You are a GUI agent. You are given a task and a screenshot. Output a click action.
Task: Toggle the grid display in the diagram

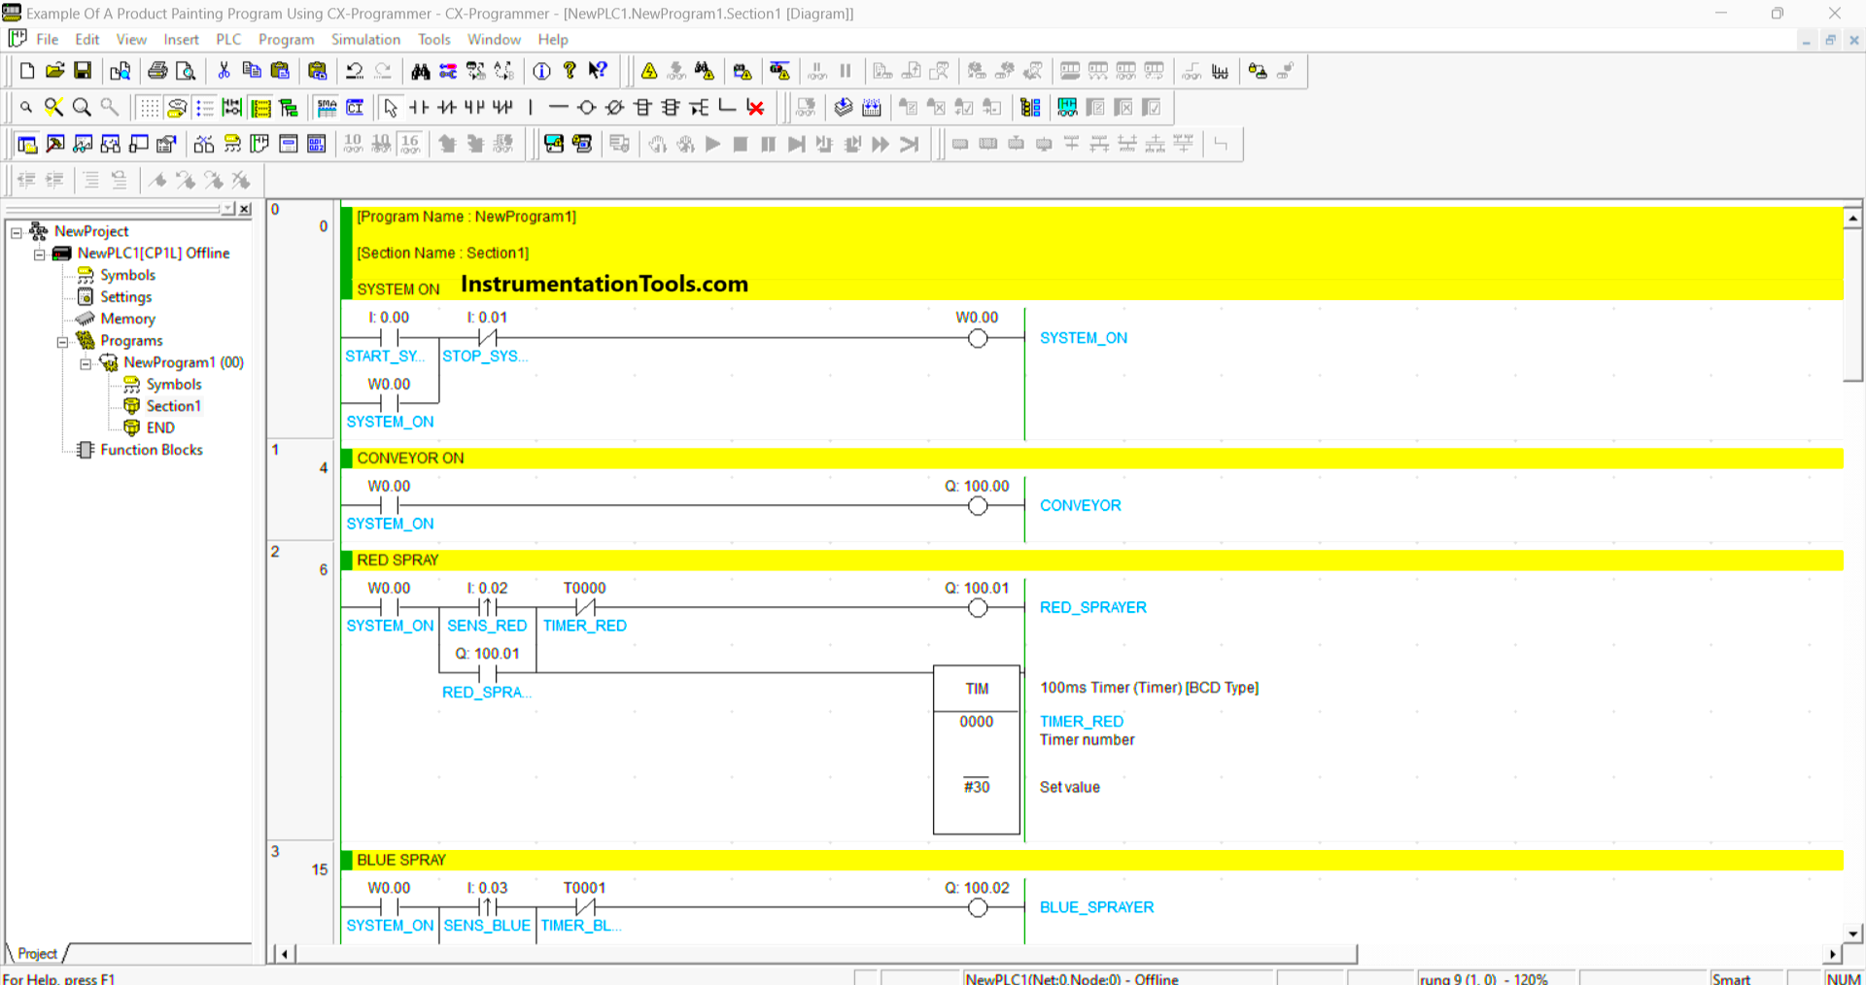pos(149,107)
